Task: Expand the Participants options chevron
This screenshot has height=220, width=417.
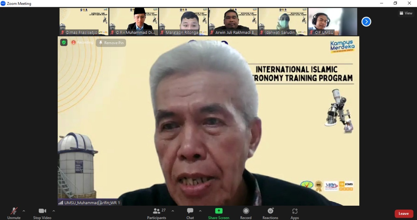Action: point(173,211)
